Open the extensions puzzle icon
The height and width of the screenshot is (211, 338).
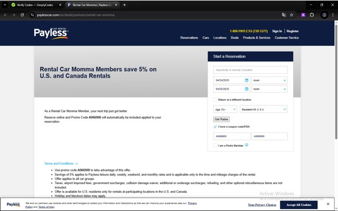(312, 15)
